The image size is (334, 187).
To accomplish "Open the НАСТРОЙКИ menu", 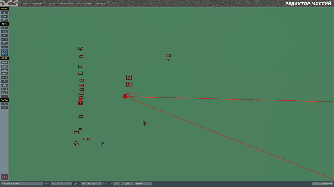I will (x=84, y=4).
